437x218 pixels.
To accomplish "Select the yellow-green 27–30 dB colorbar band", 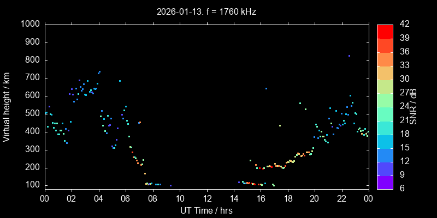I will coord(385,86).
